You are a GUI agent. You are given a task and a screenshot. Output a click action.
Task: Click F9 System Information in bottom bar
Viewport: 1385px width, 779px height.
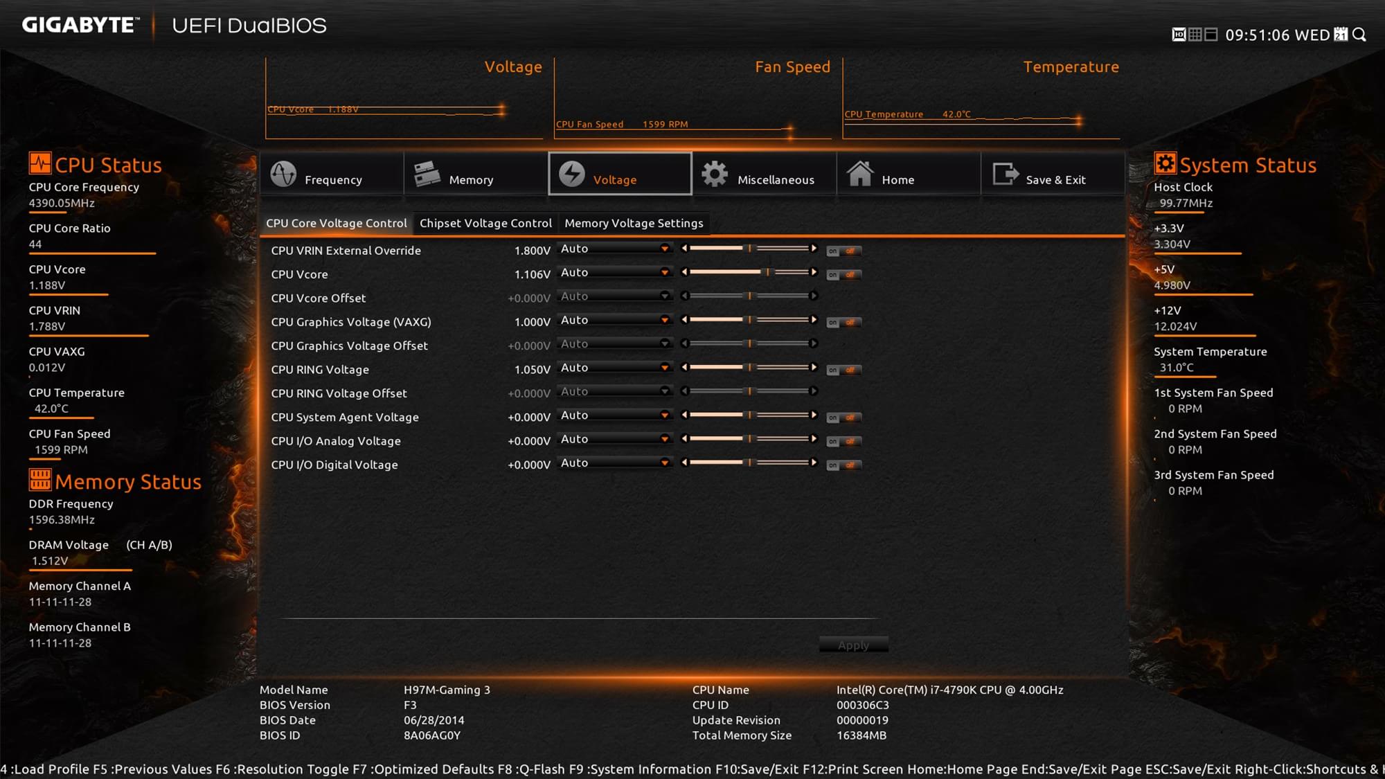640,769
